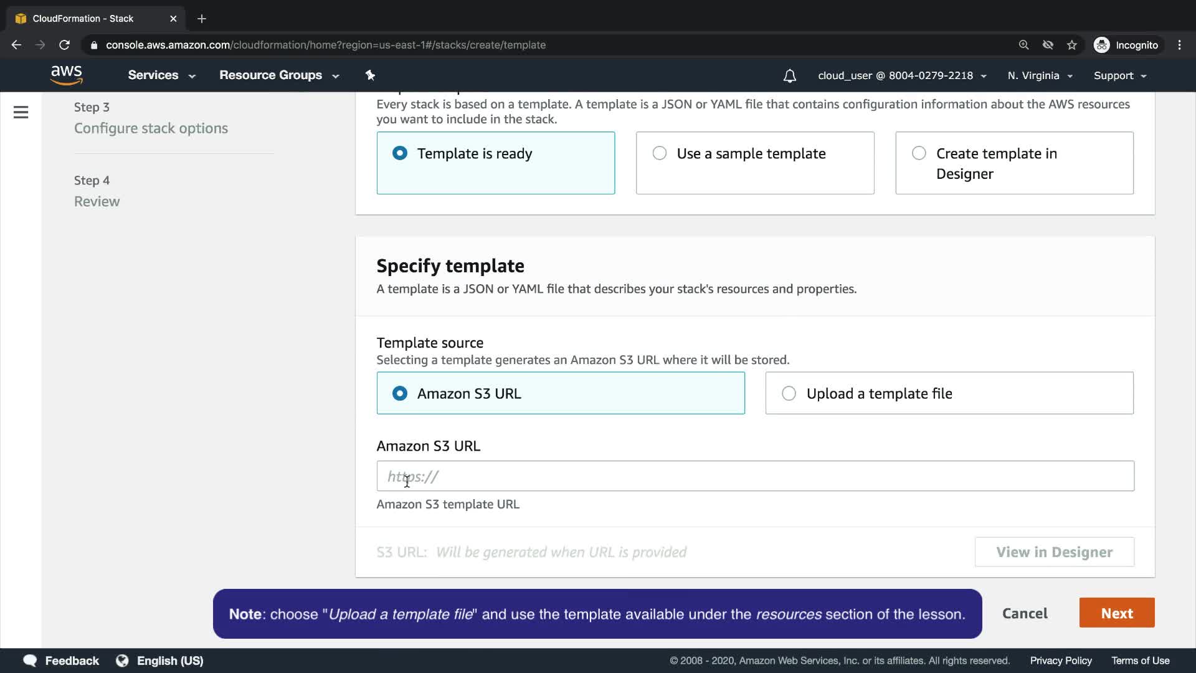Open the cloud_user account menu
This screenshot has width=1196, height=673.
tap(901, 75)
